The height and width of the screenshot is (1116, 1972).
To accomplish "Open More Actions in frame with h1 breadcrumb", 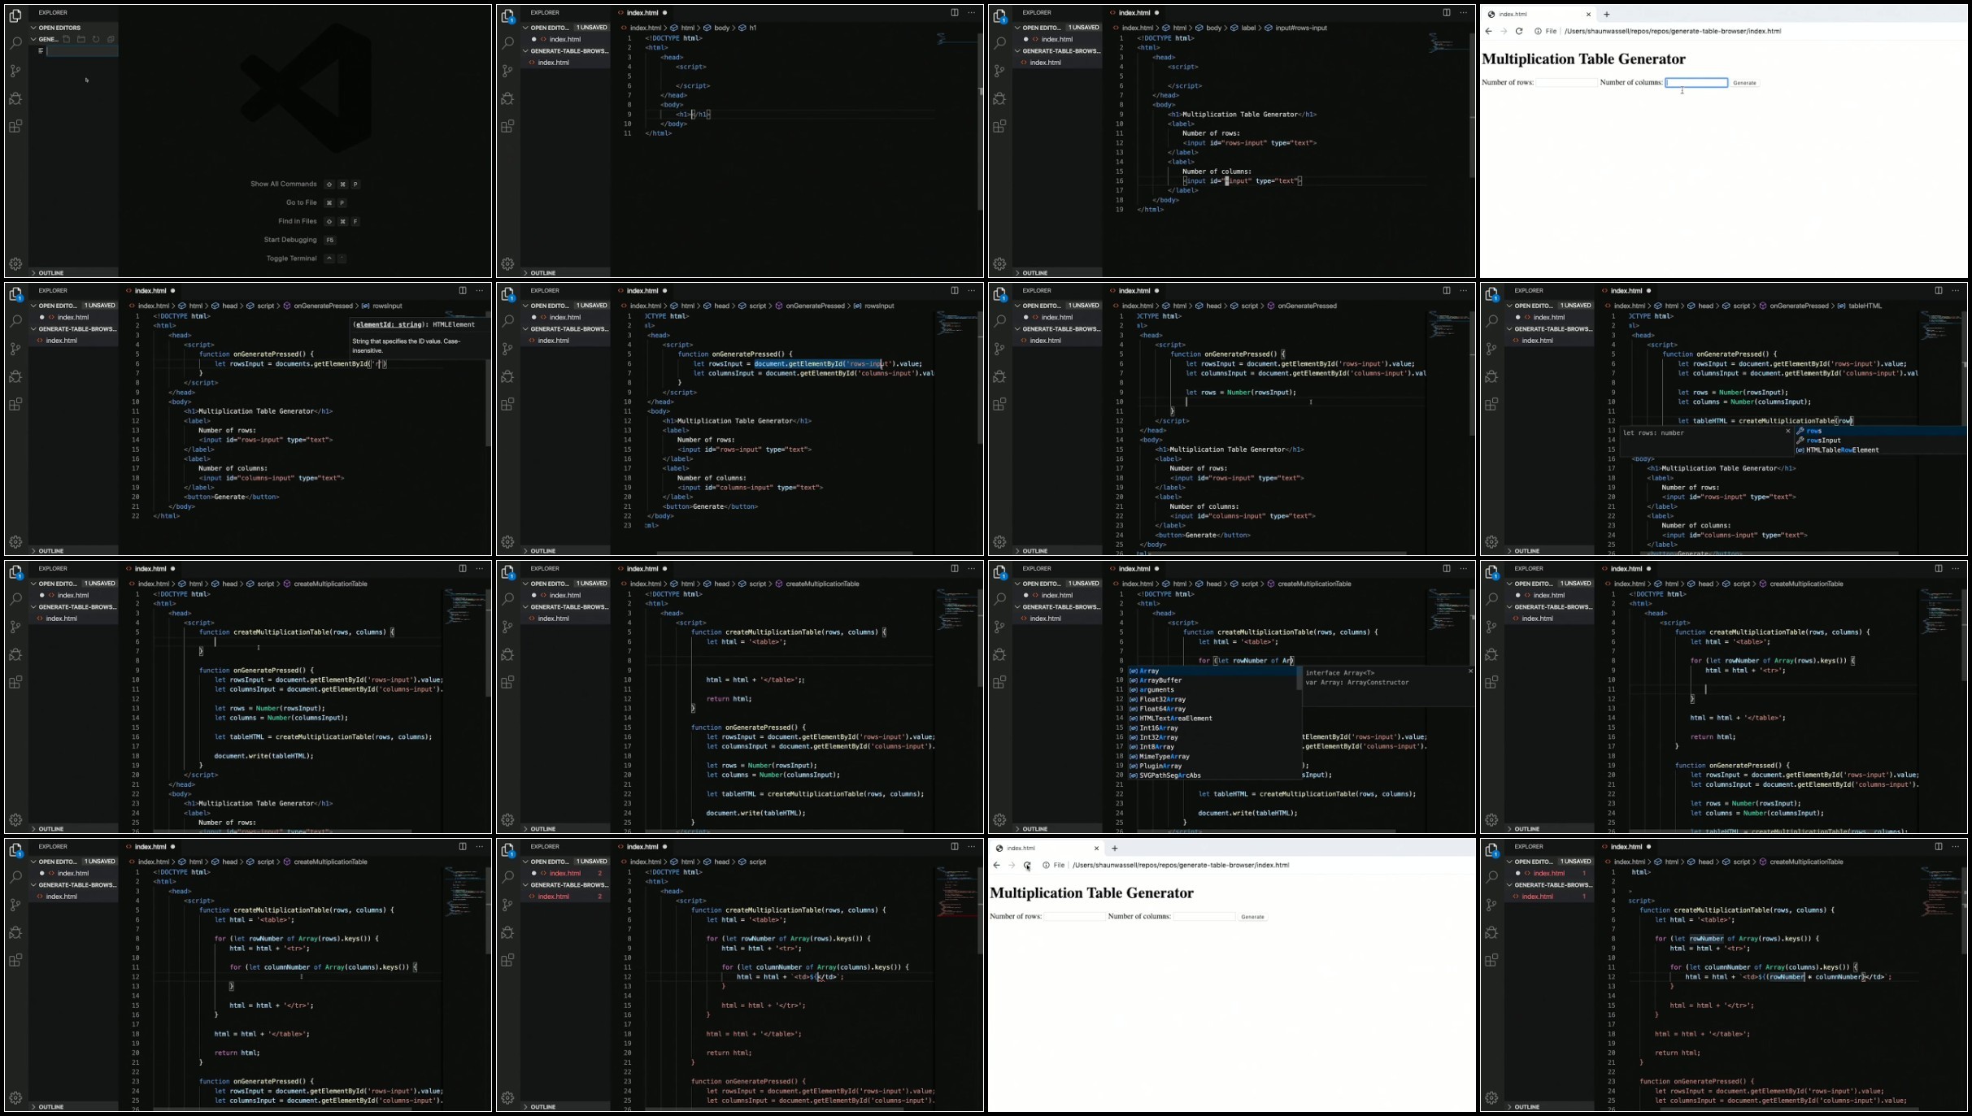I will tap(972, 13).
